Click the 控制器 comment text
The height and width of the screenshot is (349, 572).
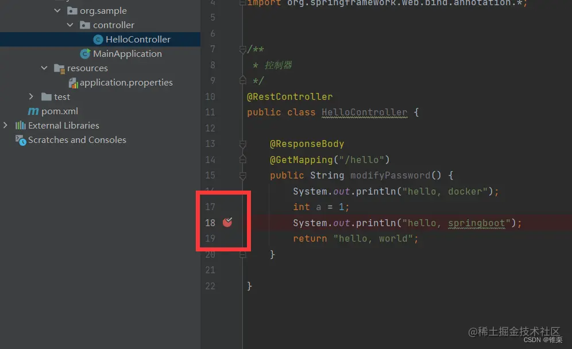pyautogui.click(x=278, y=65)
